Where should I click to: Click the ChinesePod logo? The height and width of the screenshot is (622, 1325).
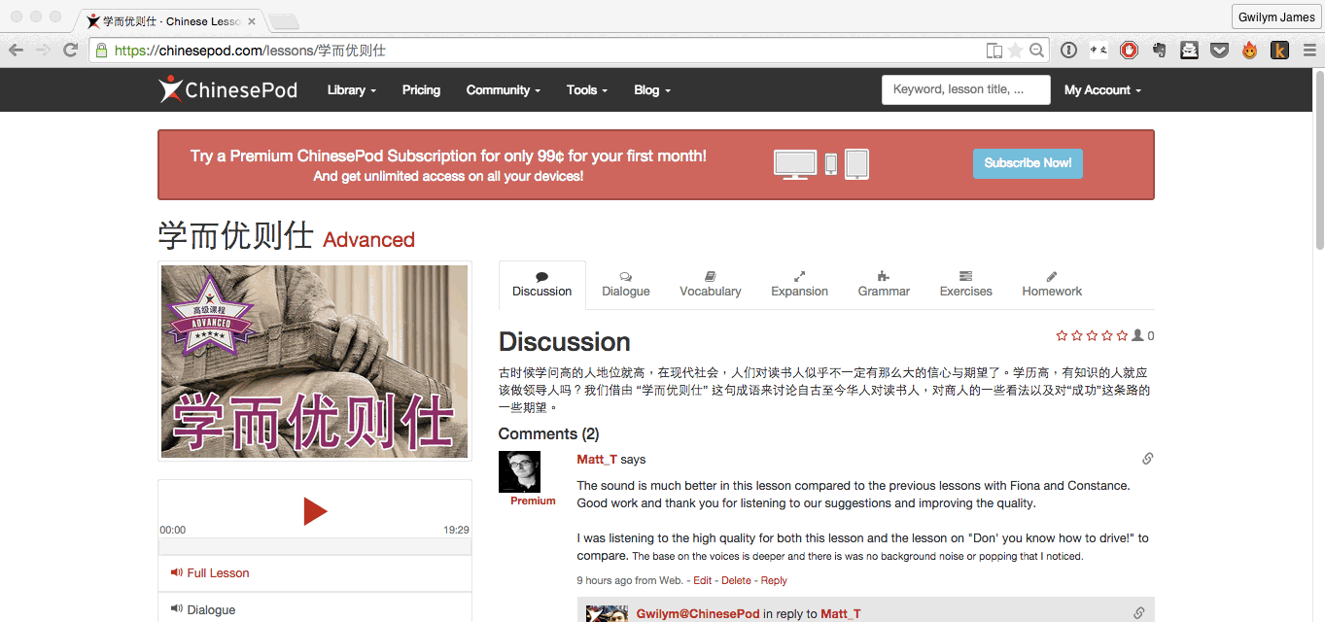(227, 89)
